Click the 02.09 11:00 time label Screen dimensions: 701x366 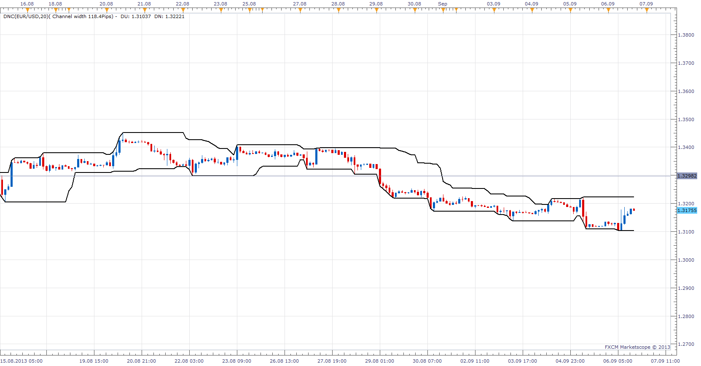pos(475,361)
